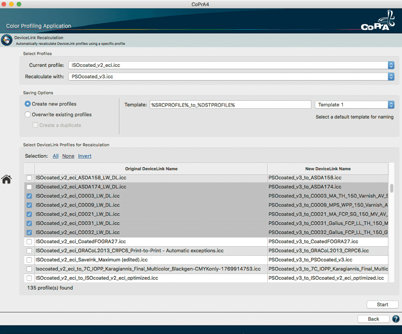Select the Create new profiles option
The height and width of the screenshot is (334, 402).
pyautogui.click(x=28, y=104)
